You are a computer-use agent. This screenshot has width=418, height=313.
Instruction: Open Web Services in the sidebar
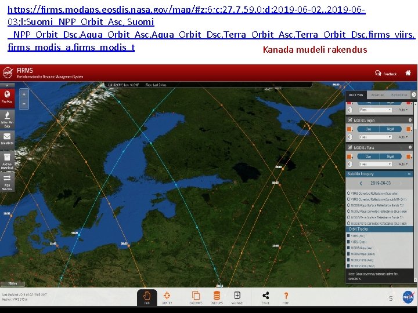pos(7,182)
